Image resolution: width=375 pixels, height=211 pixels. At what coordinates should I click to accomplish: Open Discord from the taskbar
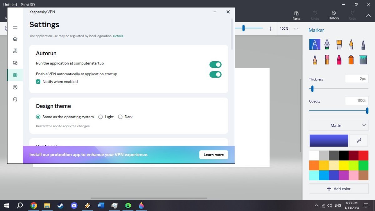(x=74, y=205)
